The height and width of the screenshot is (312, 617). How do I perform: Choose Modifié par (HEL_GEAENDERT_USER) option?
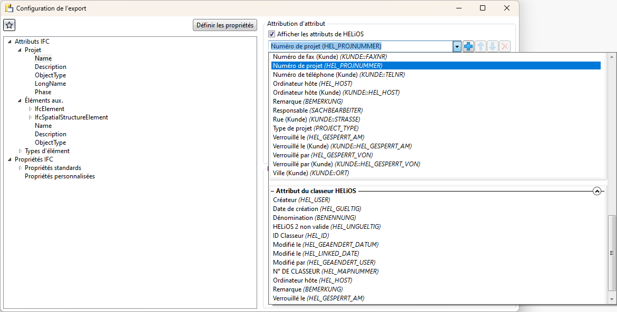point(436,263)
